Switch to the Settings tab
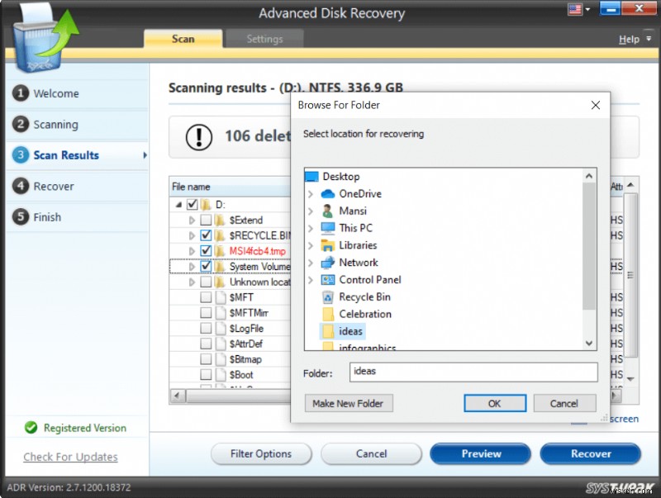This screenshot has height=498, width=661. (x=264, y=39)
